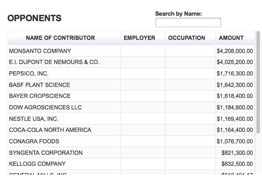
Task: Sort by the Occupation column header
Action: point(186,38)
